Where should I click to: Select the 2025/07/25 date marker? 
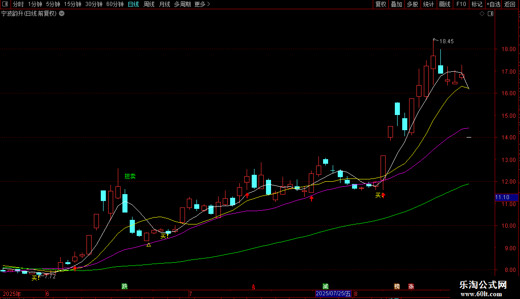point(333,293)
